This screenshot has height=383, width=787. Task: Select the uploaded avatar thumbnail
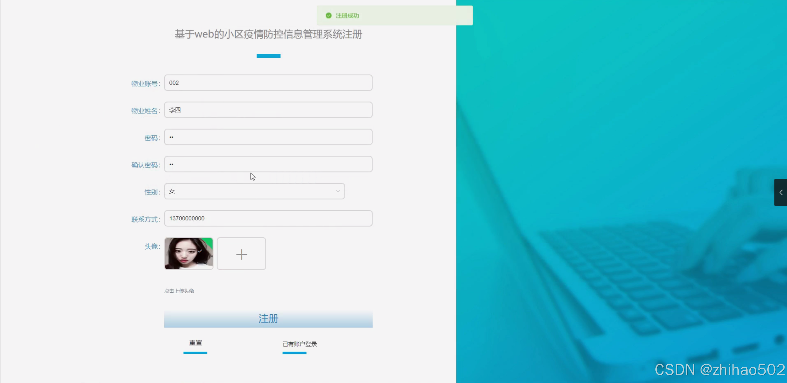click(188, 253)
